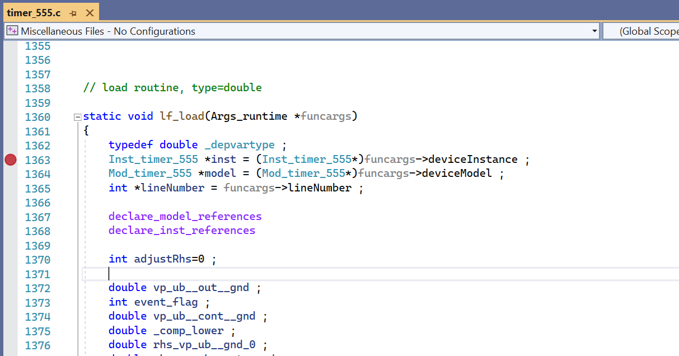Screen dimensions: 679x356
Task: Close the timer_555.c tab
Action: pos(90,12)
